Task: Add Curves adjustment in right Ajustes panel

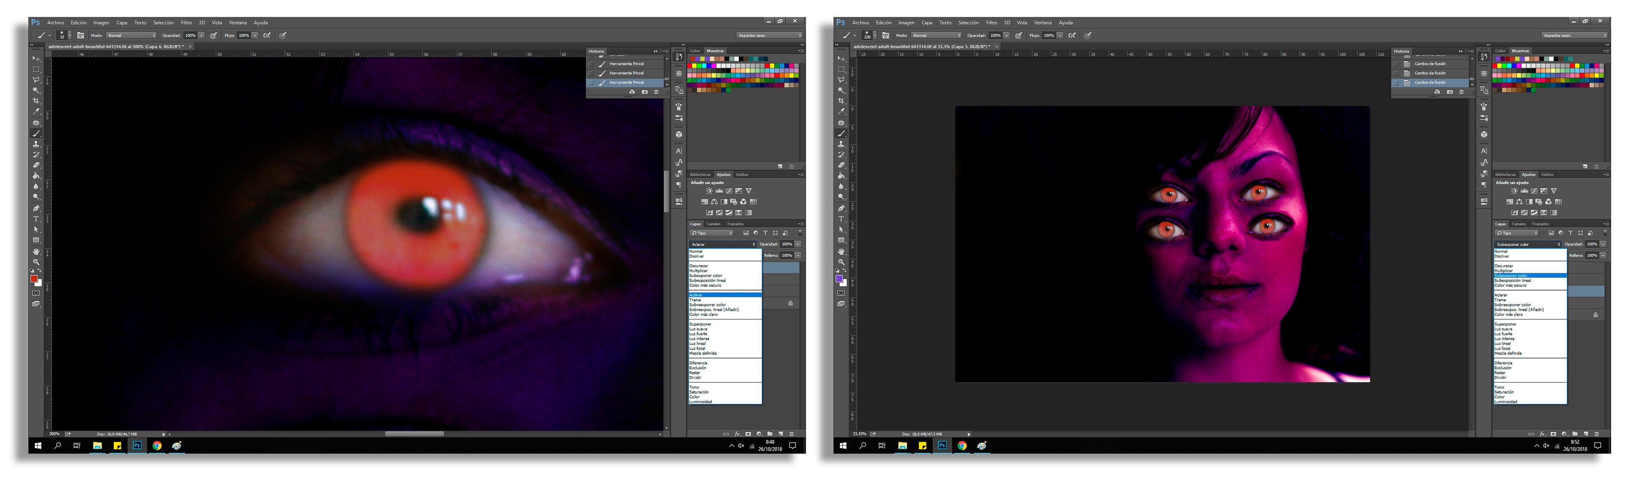Action: (1535, 191)
